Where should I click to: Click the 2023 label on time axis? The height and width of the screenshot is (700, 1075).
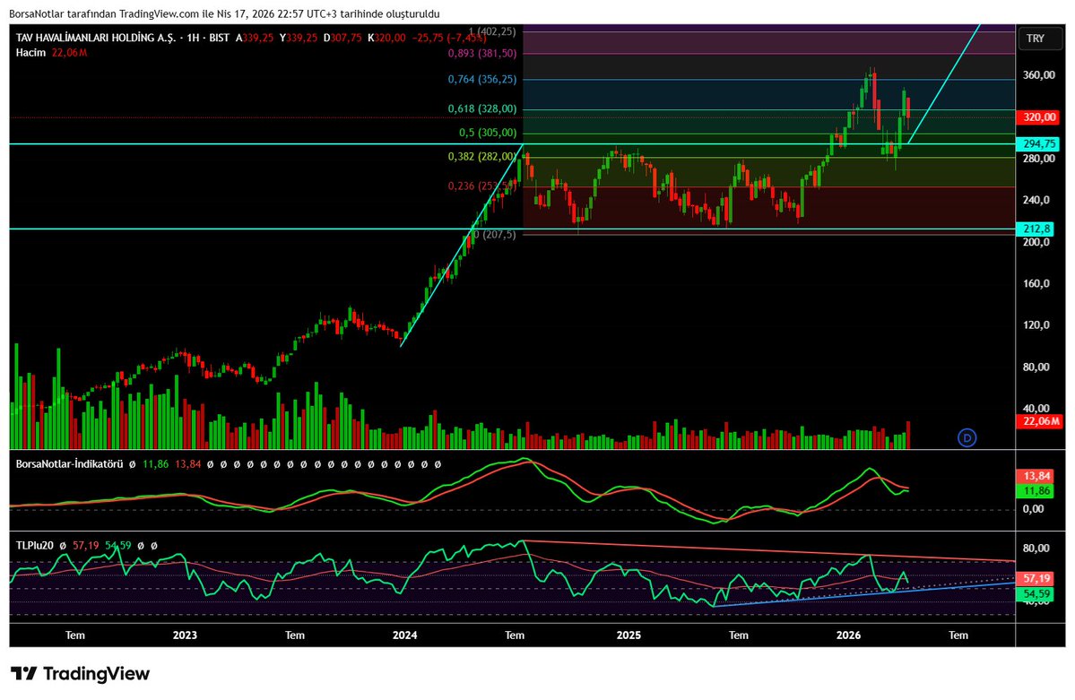click(185, 635)
